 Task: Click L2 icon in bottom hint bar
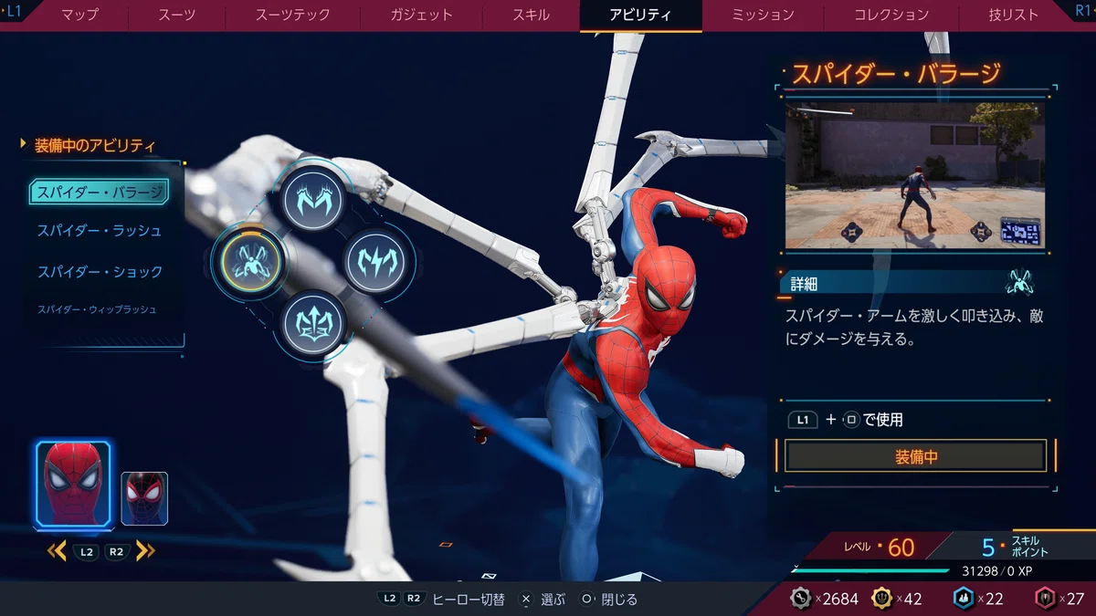pos(390,600)
